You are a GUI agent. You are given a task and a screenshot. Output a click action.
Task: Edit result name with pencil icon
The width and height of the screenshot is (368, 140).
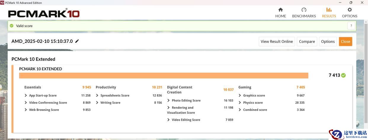(77, 41)
